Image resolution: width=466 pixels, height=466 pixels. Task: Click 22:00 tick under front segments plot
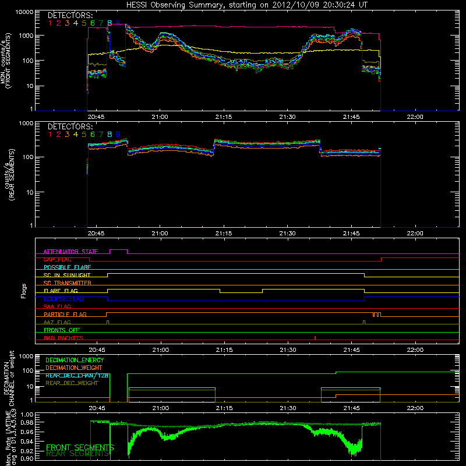pos(415,117)
